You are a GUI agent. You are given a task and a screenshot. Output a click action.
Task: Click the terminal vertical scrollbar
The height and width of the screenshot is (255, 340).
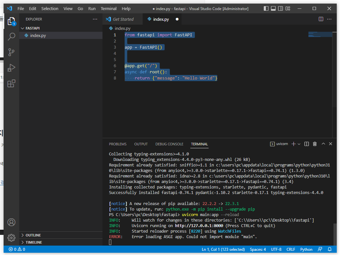click(x=335, y=235)
